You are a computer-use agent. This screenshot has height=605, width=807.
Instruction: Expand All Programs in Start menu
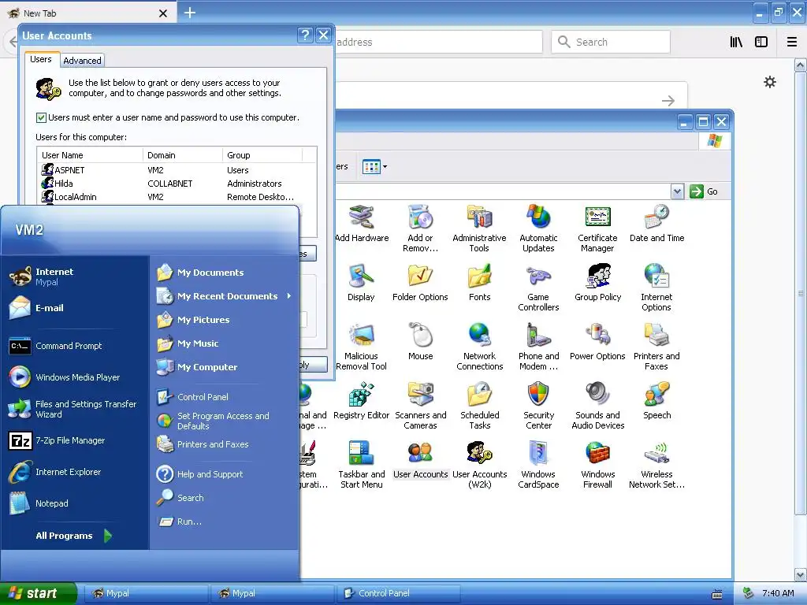pos(73,536)
